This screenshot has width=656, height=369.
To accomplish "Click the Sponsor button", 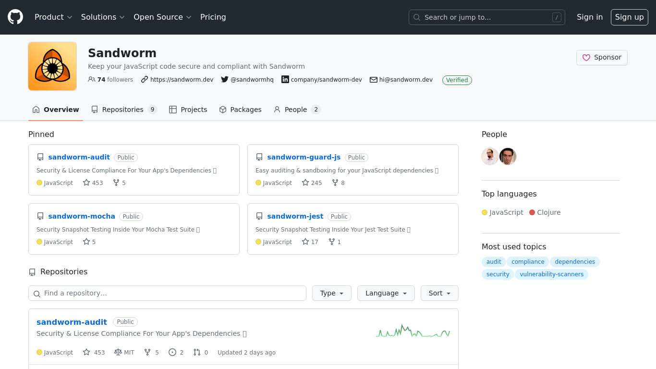I will point(602,57).
